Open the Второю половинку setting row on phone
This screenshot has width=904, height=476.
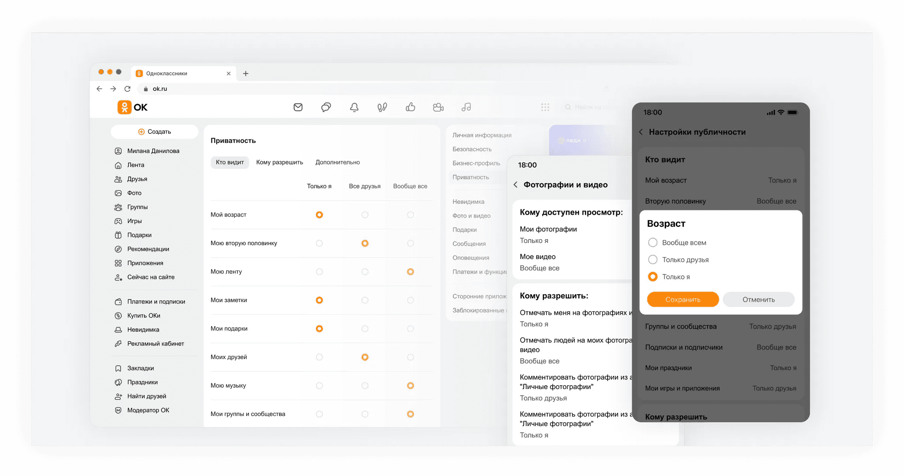pyautogui.click(x=720, y=201)
